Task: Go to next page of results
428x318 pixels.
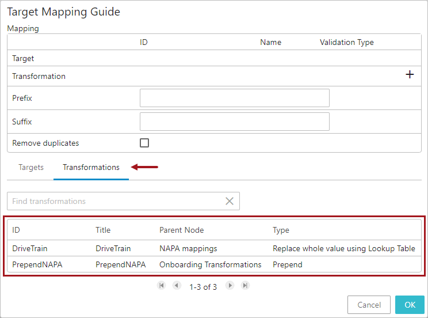Action: click(x=230, y=286)
